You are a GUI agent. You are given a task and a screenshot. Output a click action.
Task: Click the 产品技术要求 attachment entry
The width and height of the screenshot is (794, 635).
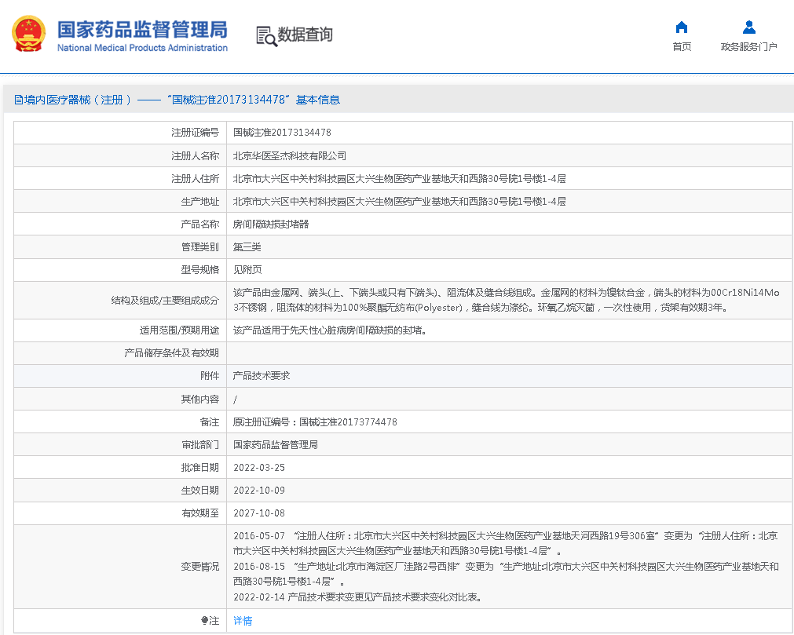tap(262, 376)
